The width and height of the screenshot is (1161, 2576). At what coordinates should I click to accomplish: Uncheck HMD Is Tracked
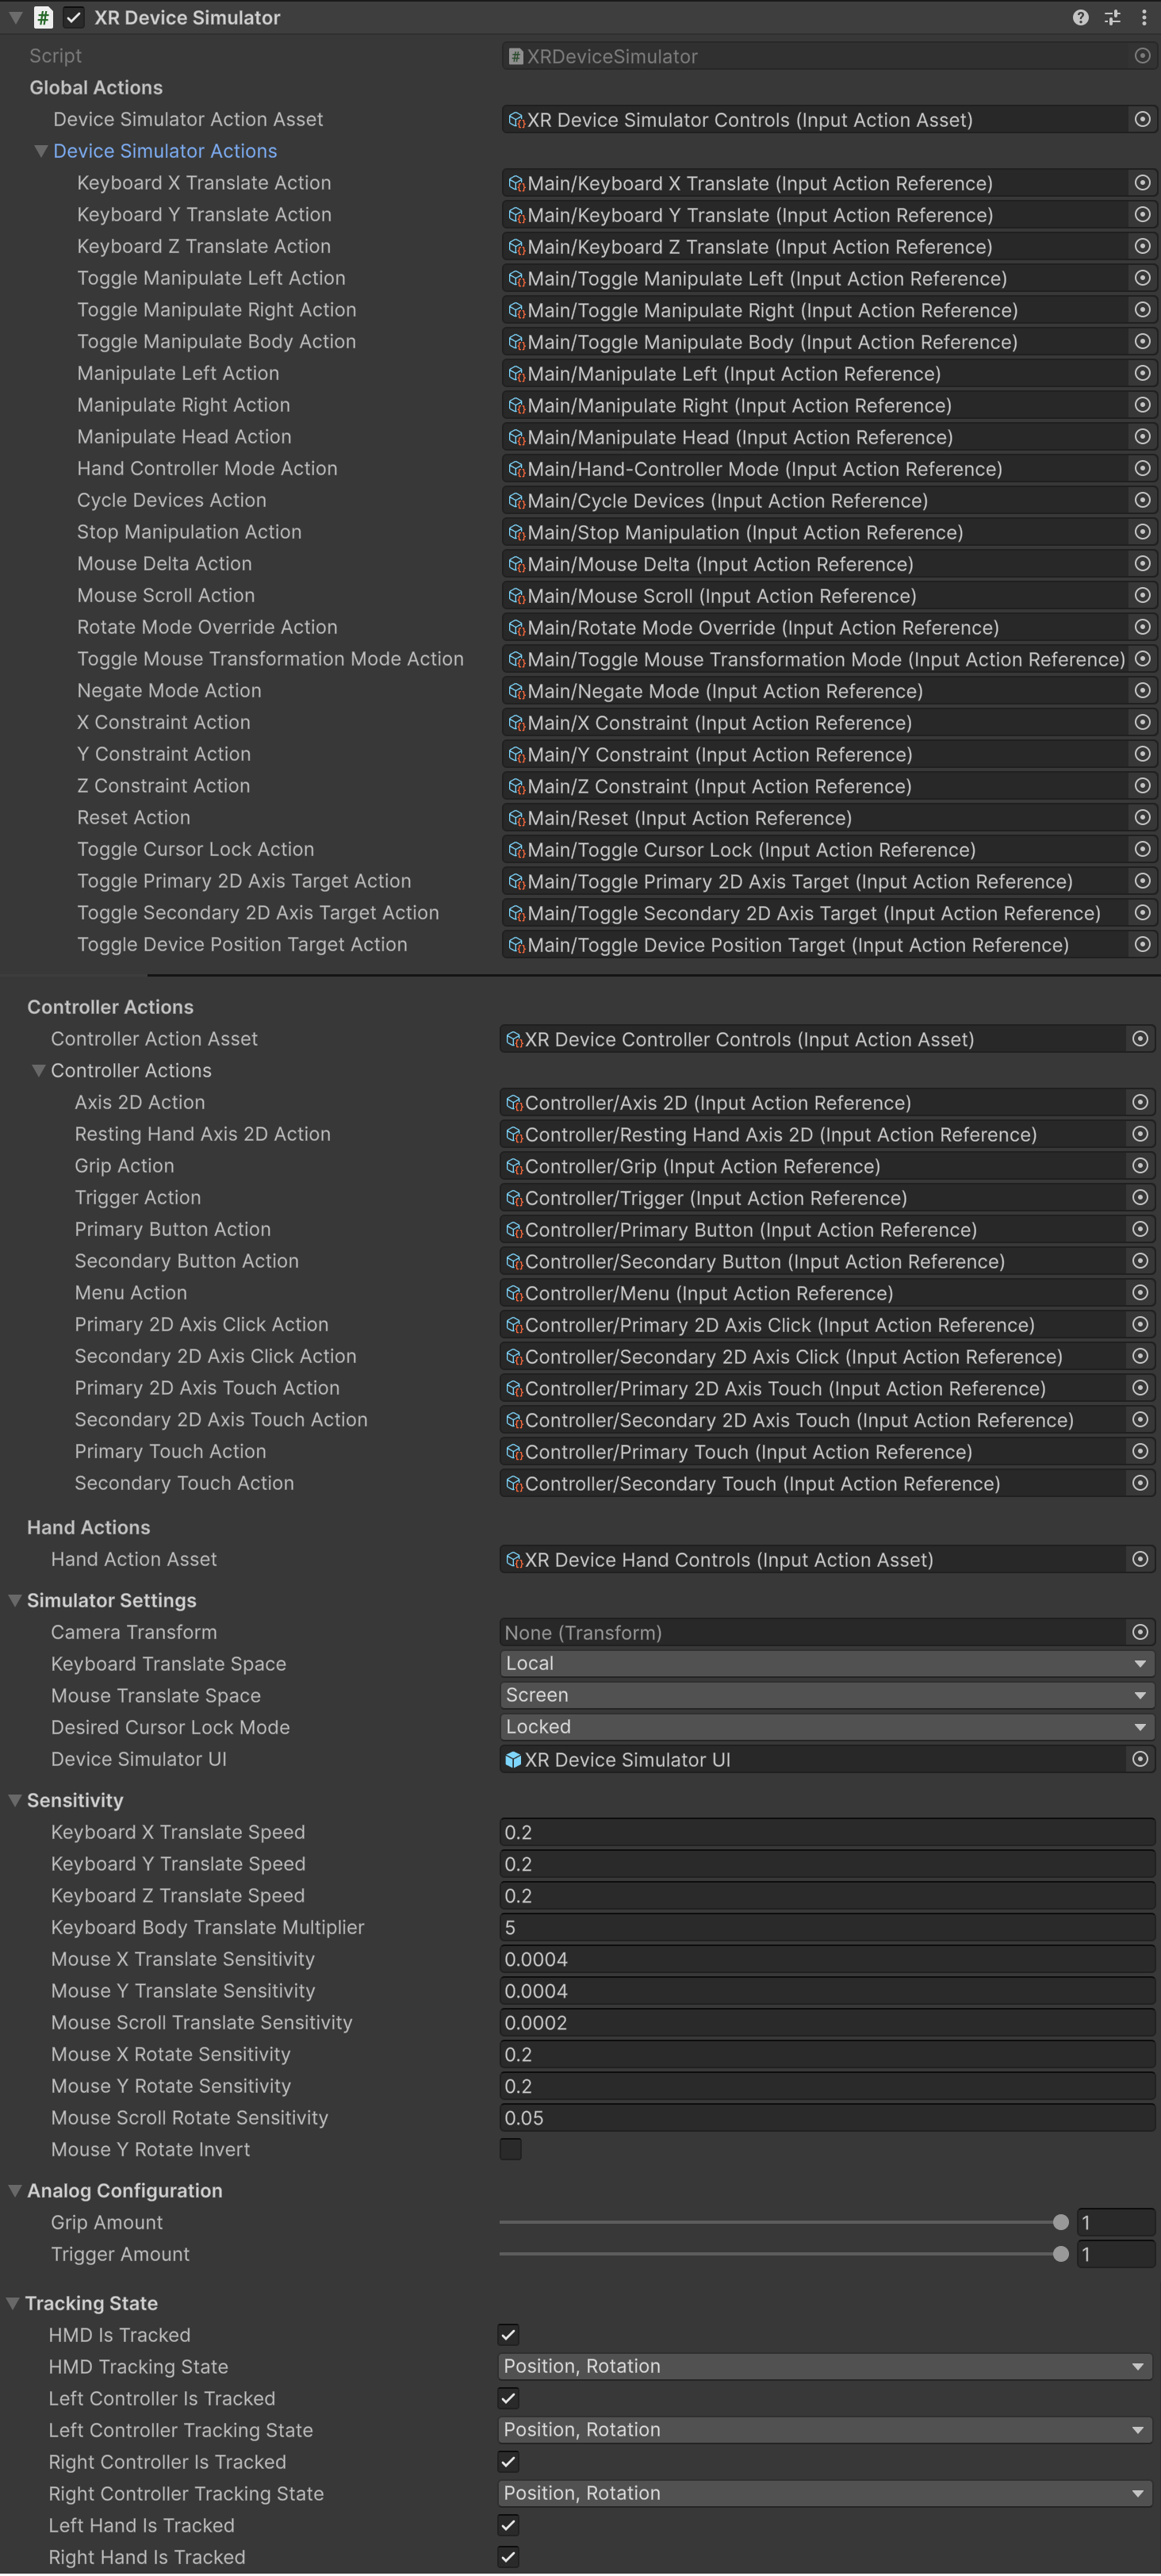pyautogui.click(x=508, y=2335)
